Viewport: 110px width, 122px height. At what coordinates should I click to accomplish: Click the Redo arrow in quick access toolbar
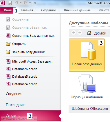point(26,3)
